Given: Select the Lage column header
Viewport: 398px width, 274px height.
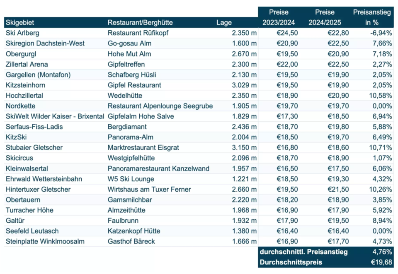Looking at the screenshot, I should 224,22.
